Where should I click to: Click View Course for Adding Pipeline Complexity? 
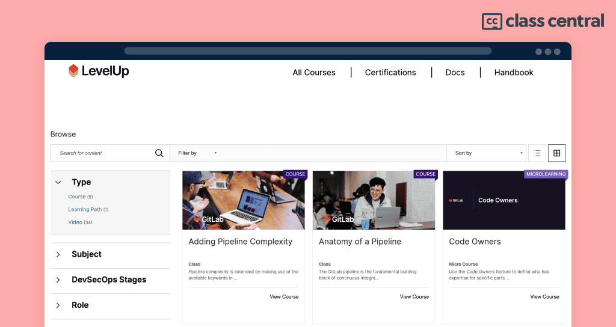tap(284, 297)
